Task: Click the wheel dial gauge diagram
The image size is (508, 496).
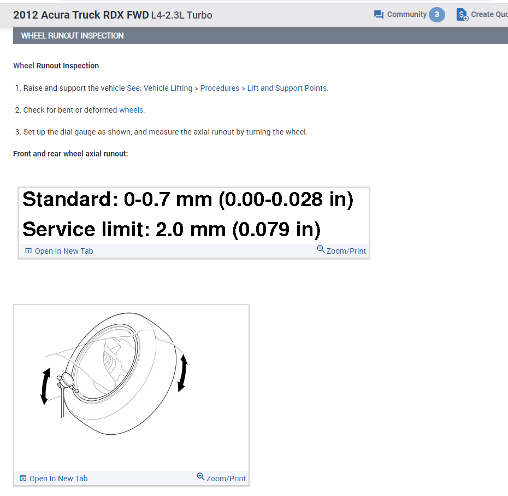Action: pyautogui.click(x=131, y=388)
